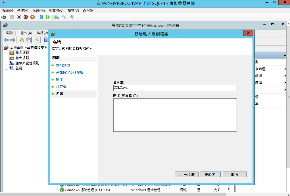The height and width of the screenshot is (196, 290).
Task: Click the 上一步(B) back button
Action: point(187,174)
